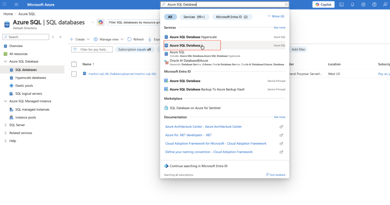Expand Related services sidebar group
This screenshot has height=205, width=390.
[x=5, y=133]
